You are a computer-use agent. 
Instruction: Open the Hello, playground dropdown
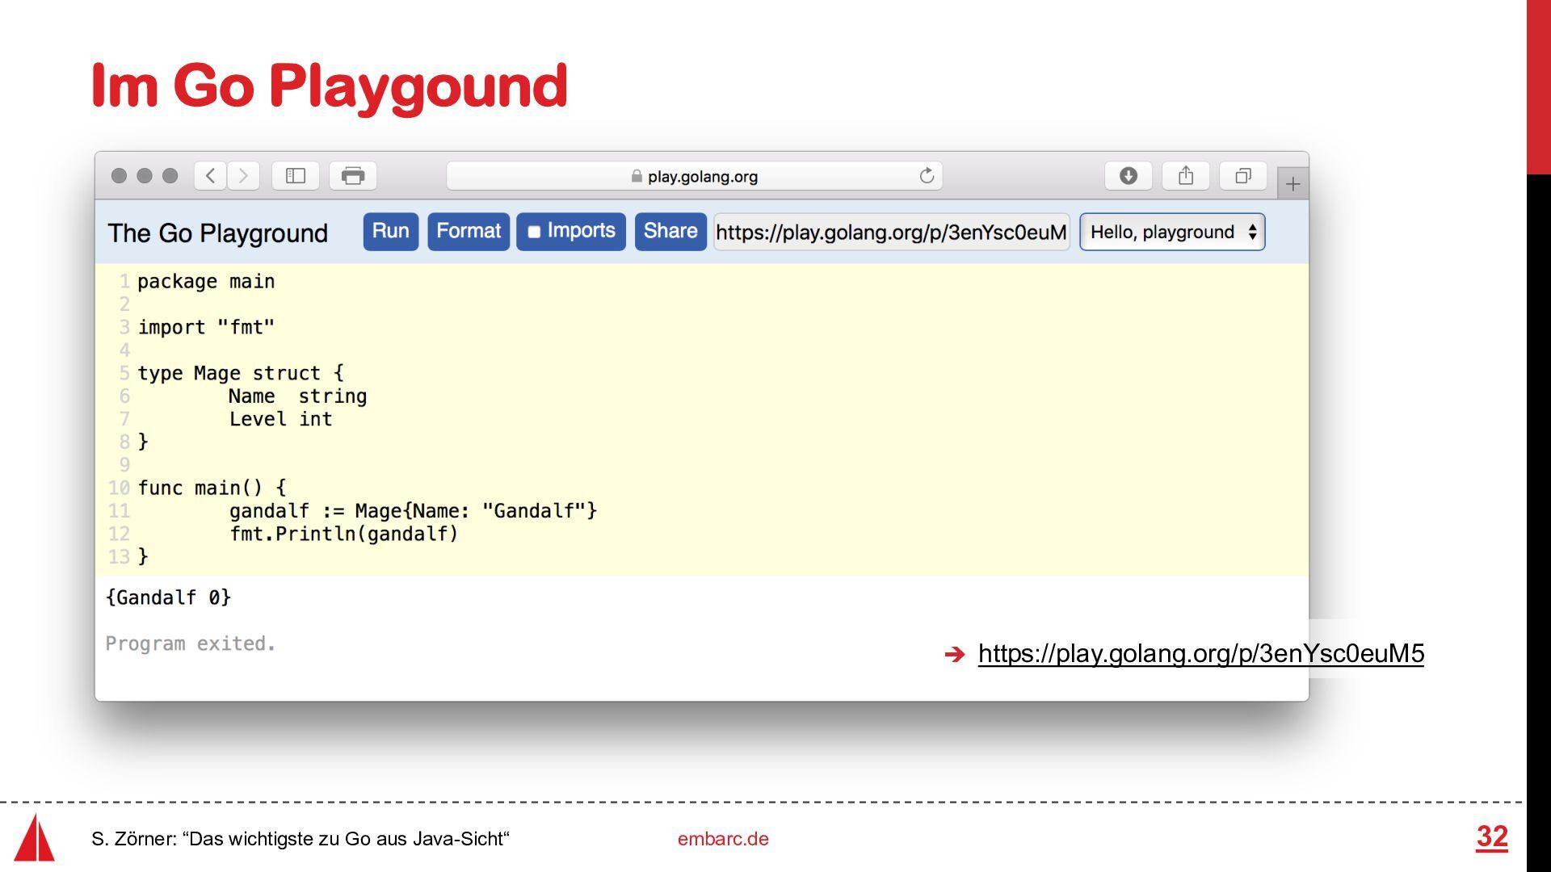click(1173, 233)
